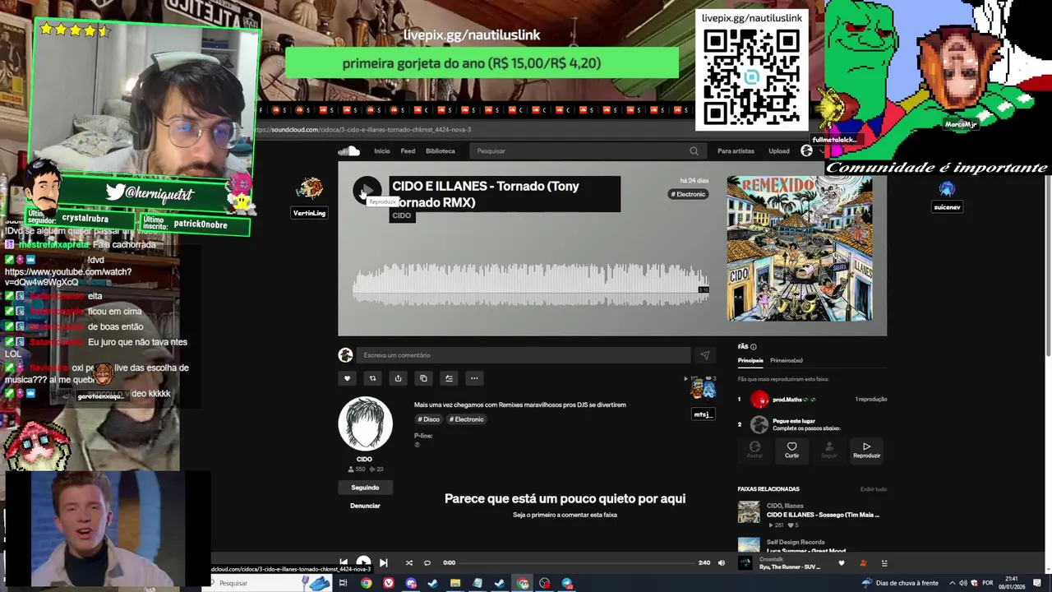Click the Sossego related track thumbnail
The width and height of the screenshot is (1052, 592).
[x=749, y=512]
